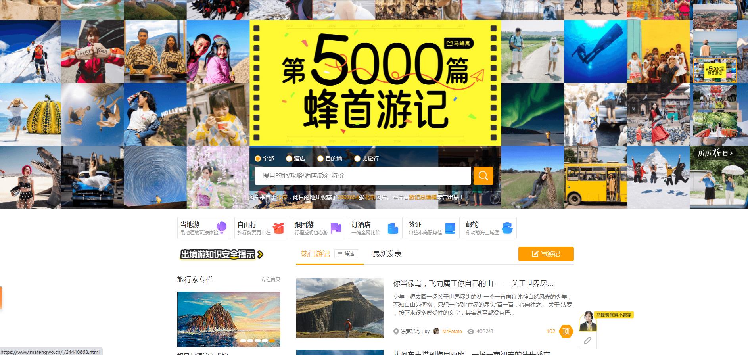Click the orange search magnifier button
Viewport: 748px width, 355px height.
click(483, 175)
